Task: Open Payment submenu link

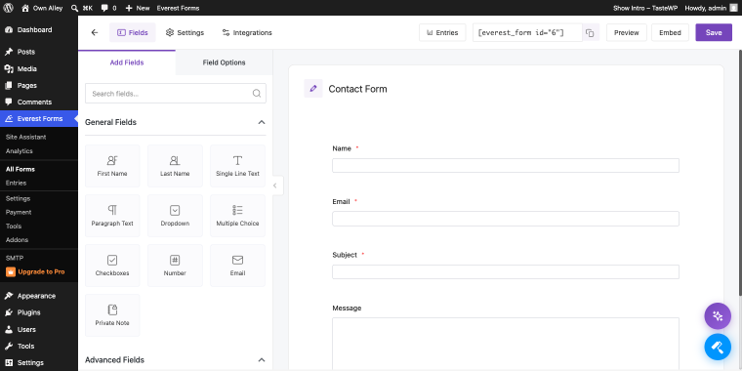Action: (x=19, y=212)
